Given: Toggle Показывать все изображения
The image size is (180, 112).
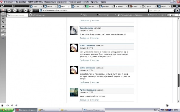Looking at the screenshot, I should (130, 15).
